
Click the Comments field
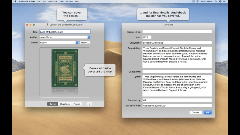point(177,72)
